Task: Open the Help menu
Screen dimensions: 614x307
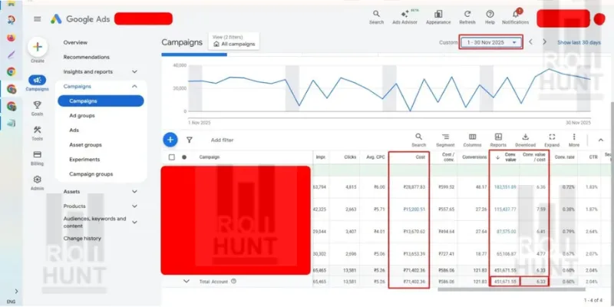Action: [x=490, y=18]
